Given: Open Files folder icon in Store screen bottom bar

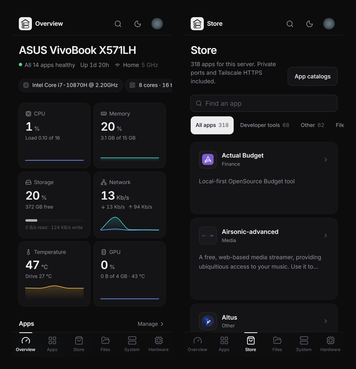Looking at the screenshot, I should tap(277, 341).
